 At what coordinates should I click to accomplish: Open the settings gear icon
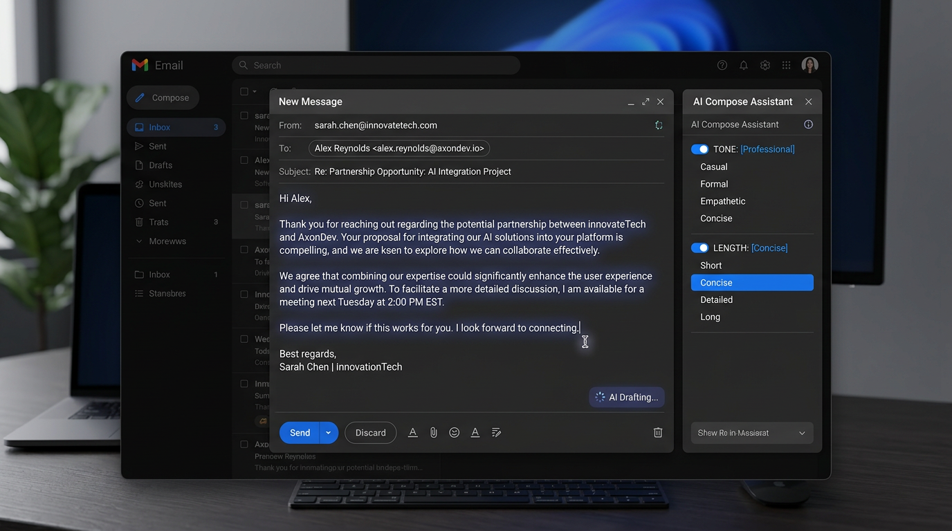pyautogui.click(x=765, y=65)
